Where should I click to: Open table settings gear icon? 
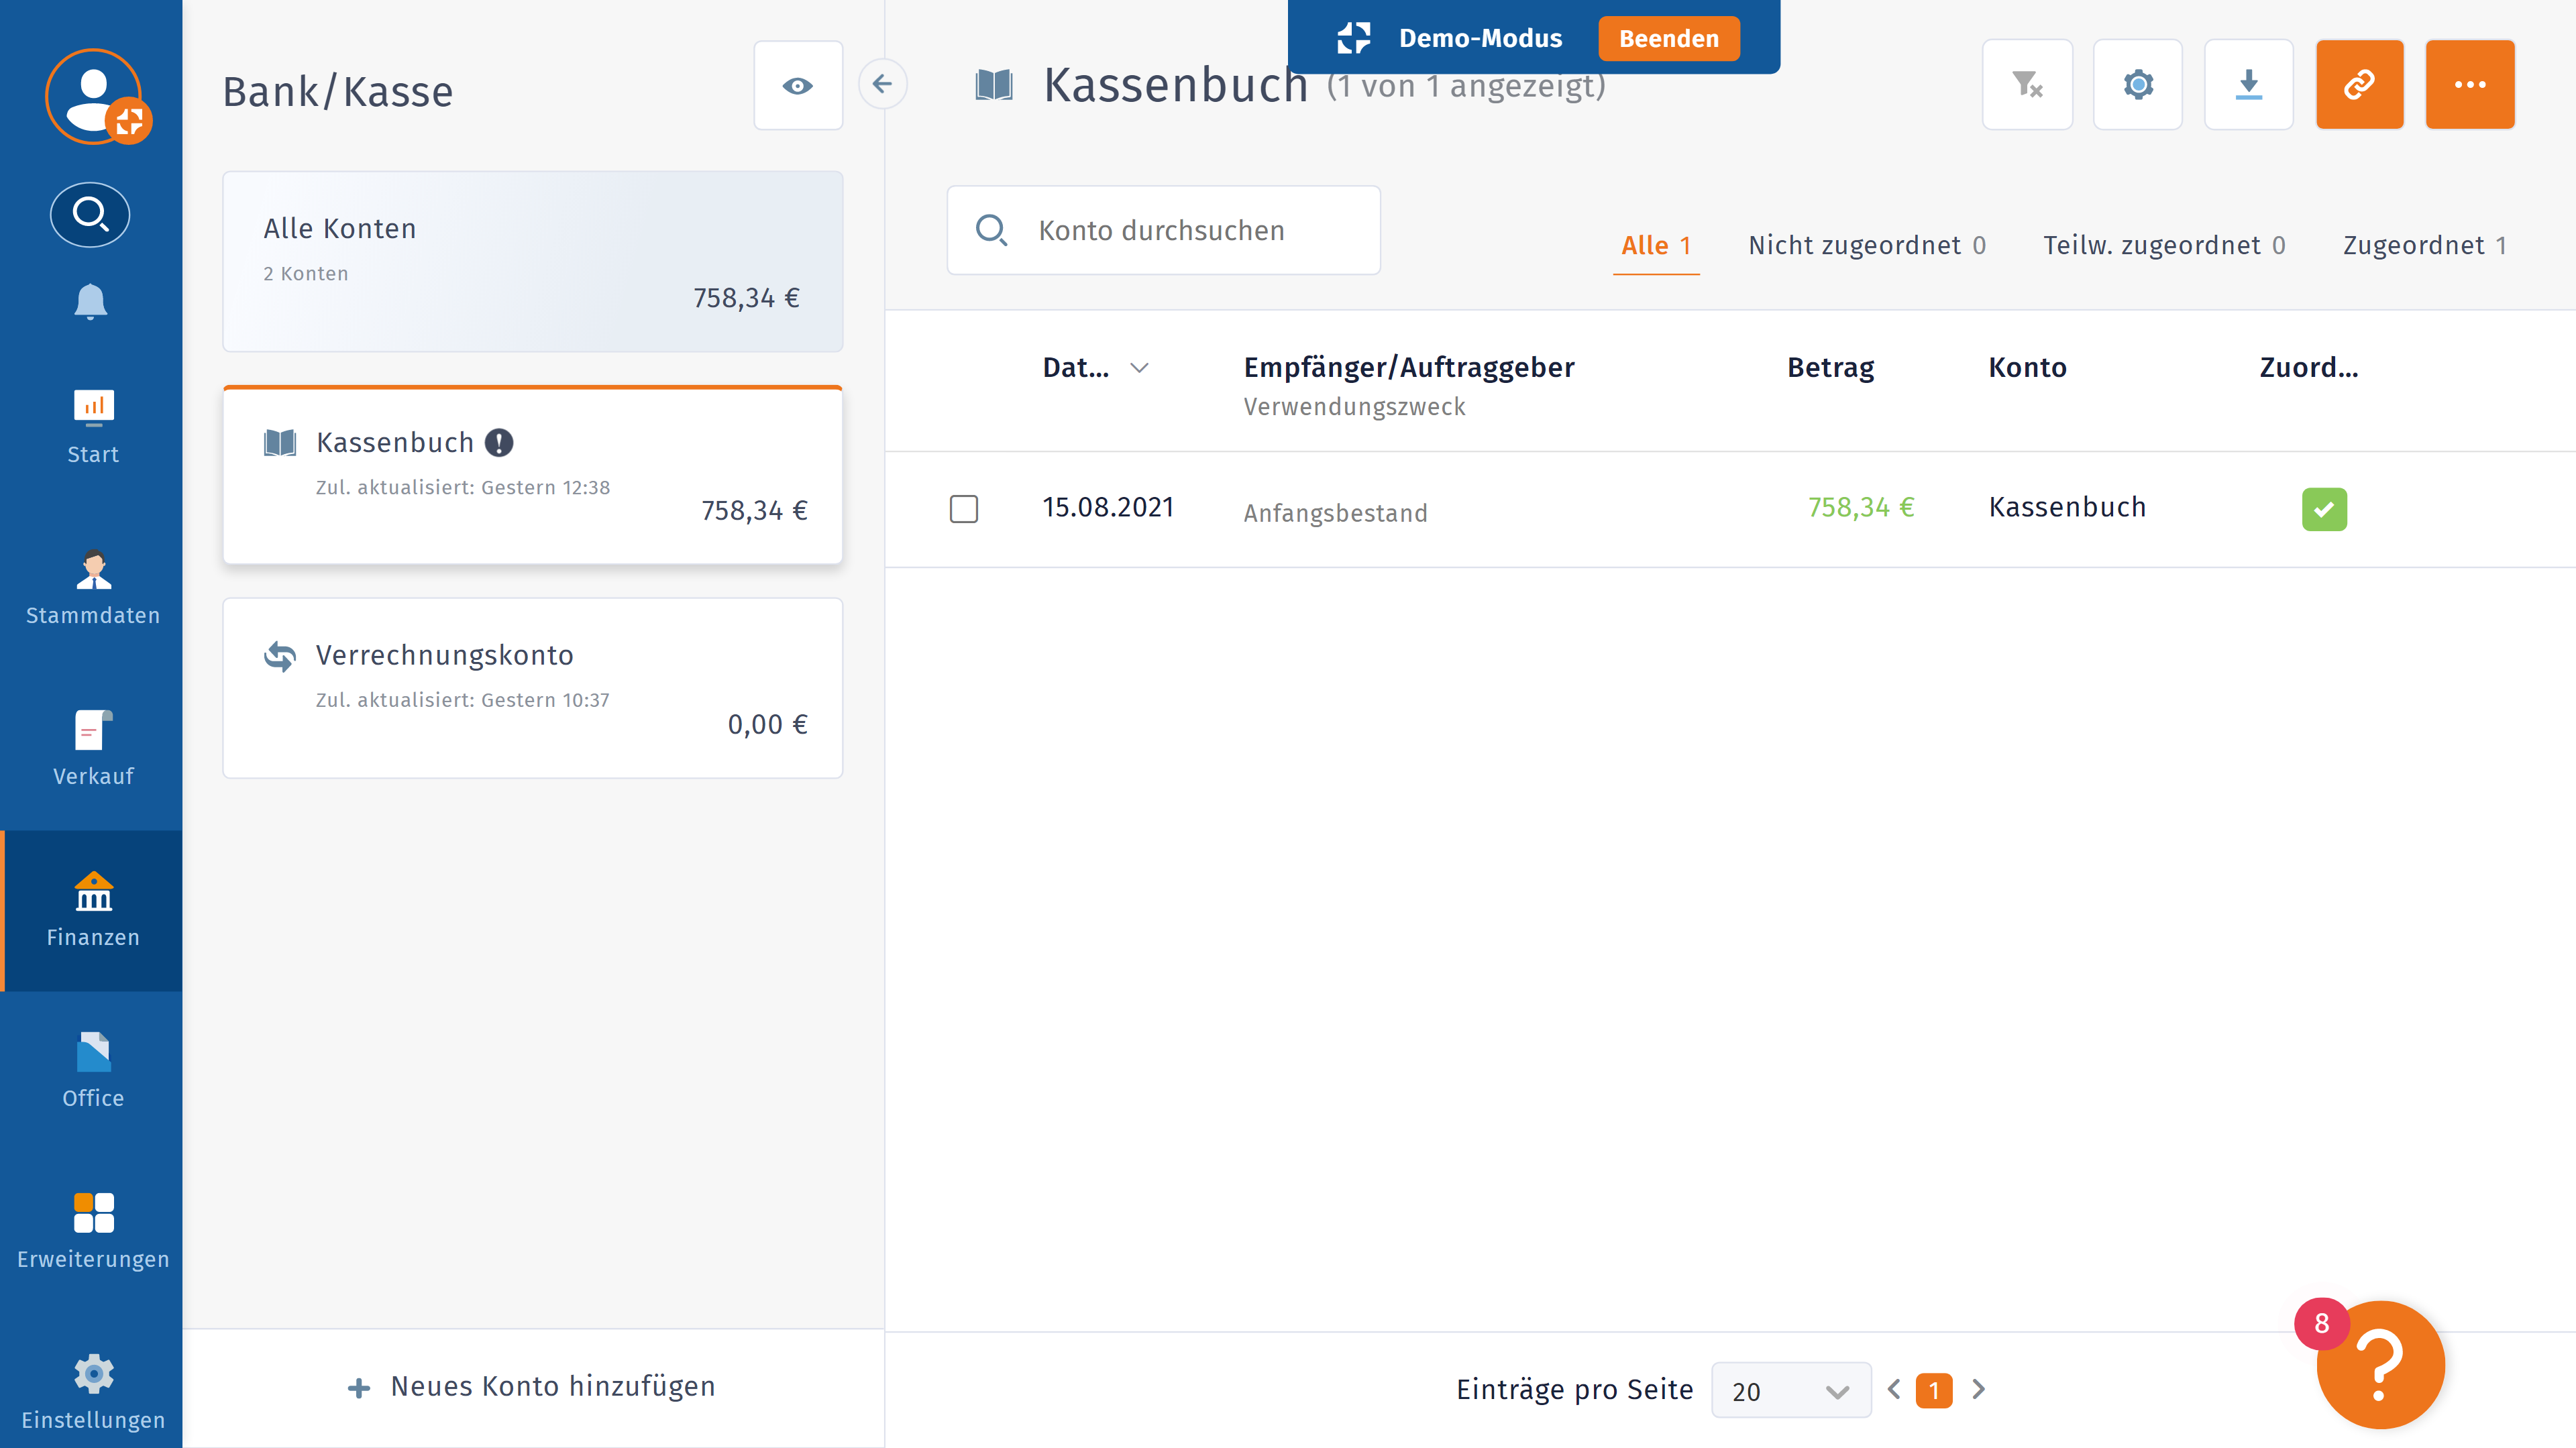(2138, 84)
